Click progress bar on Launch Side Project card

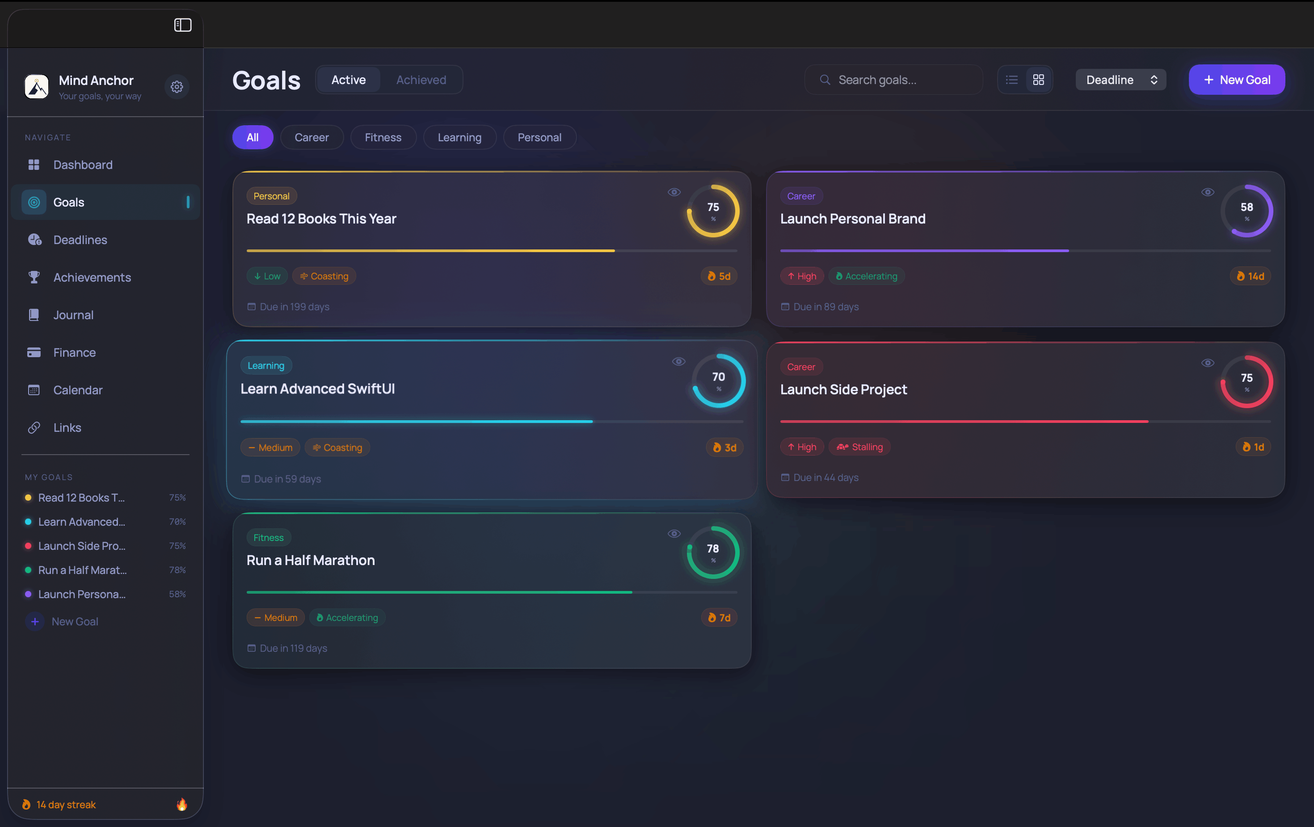click(x=1025, y=422)
